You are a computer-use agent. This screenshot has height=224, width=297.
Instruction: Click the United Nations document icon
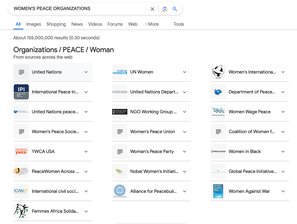coord(21,72)
